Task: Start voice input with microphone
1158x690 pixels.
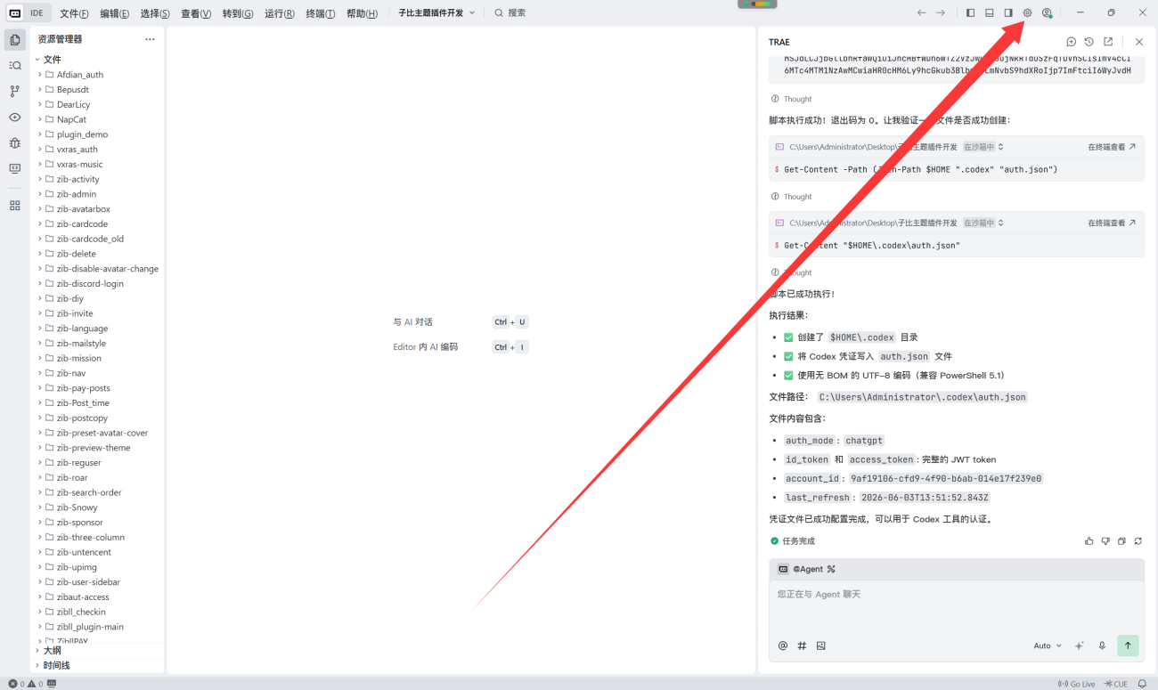Action: [1102, 645]
